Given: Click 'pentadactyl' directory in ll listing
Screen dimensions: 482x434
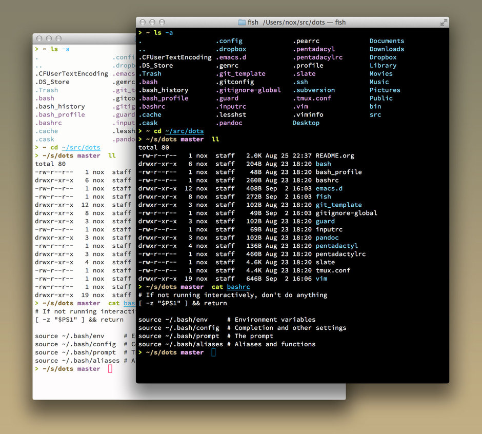Looking at the screenshot, I should click(x=336, y=246).
